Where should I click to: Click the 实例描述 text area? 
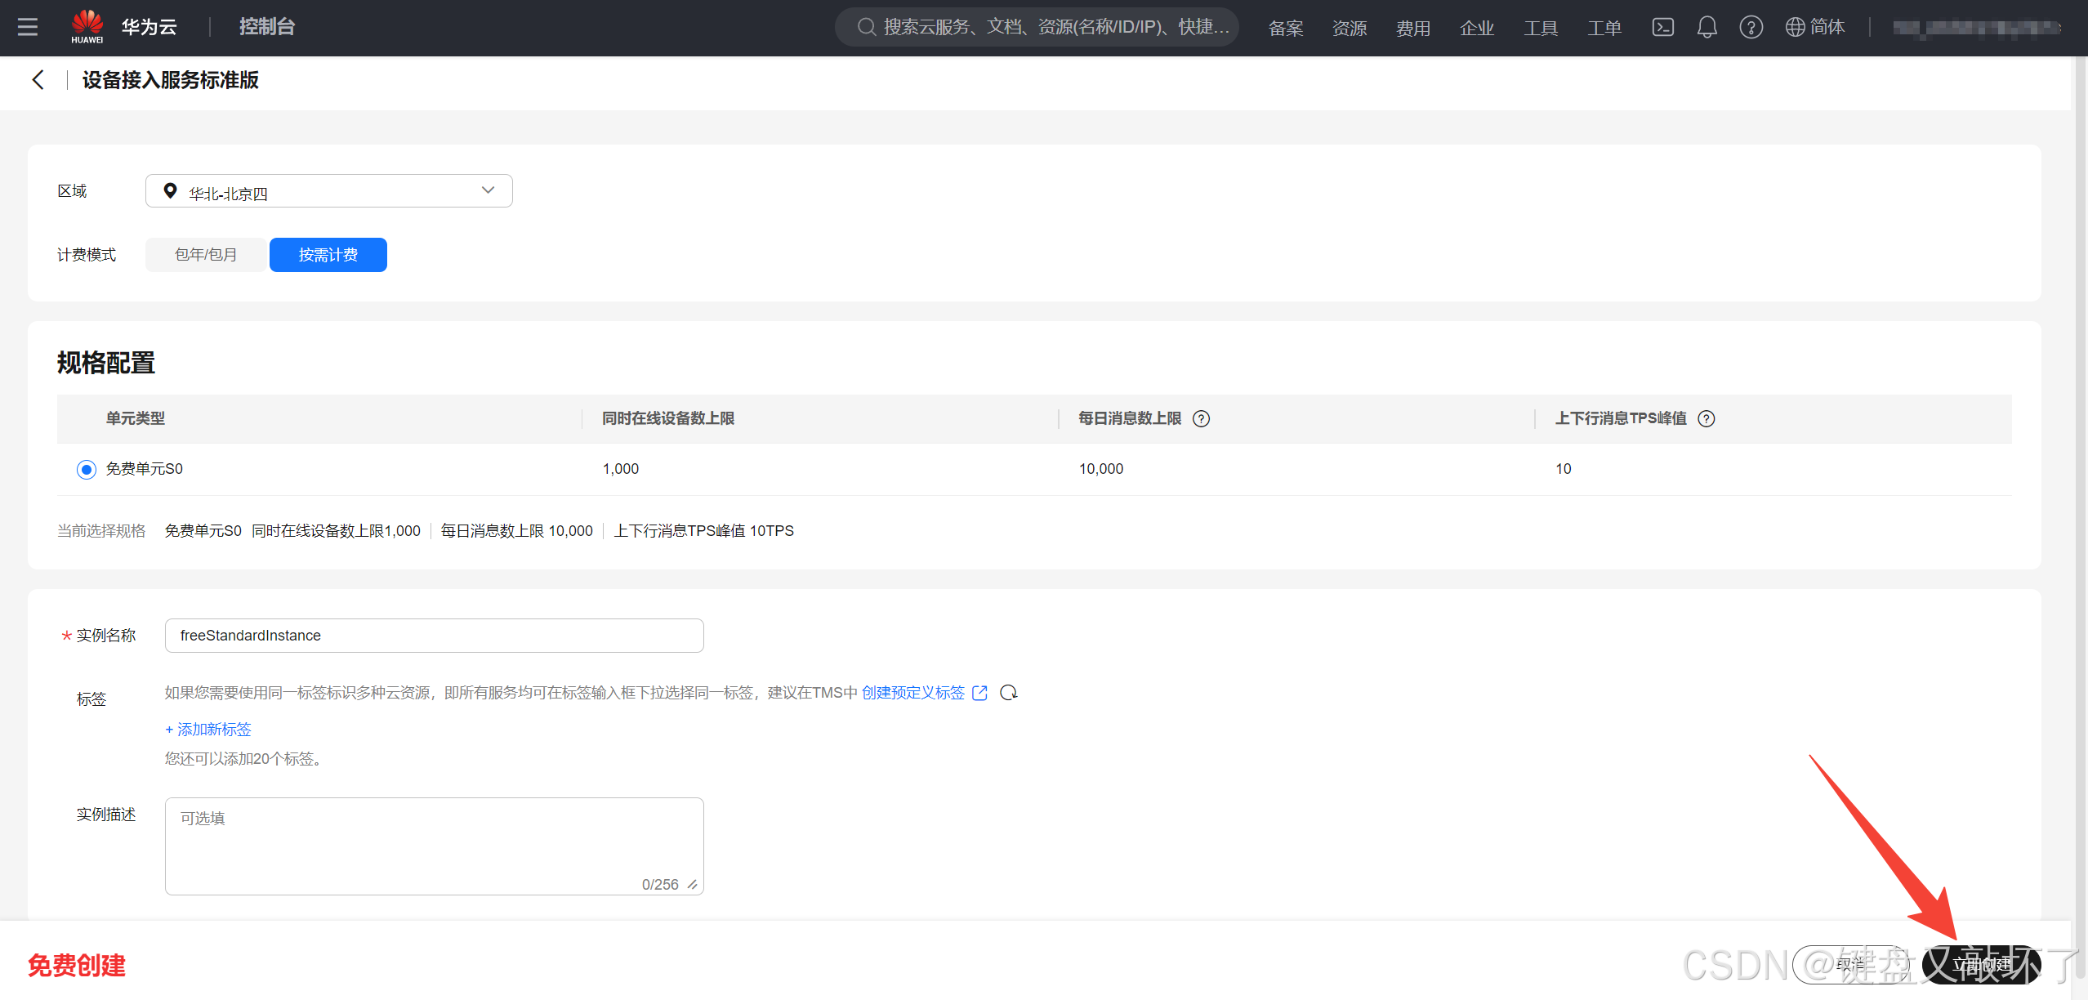[434, 846]
